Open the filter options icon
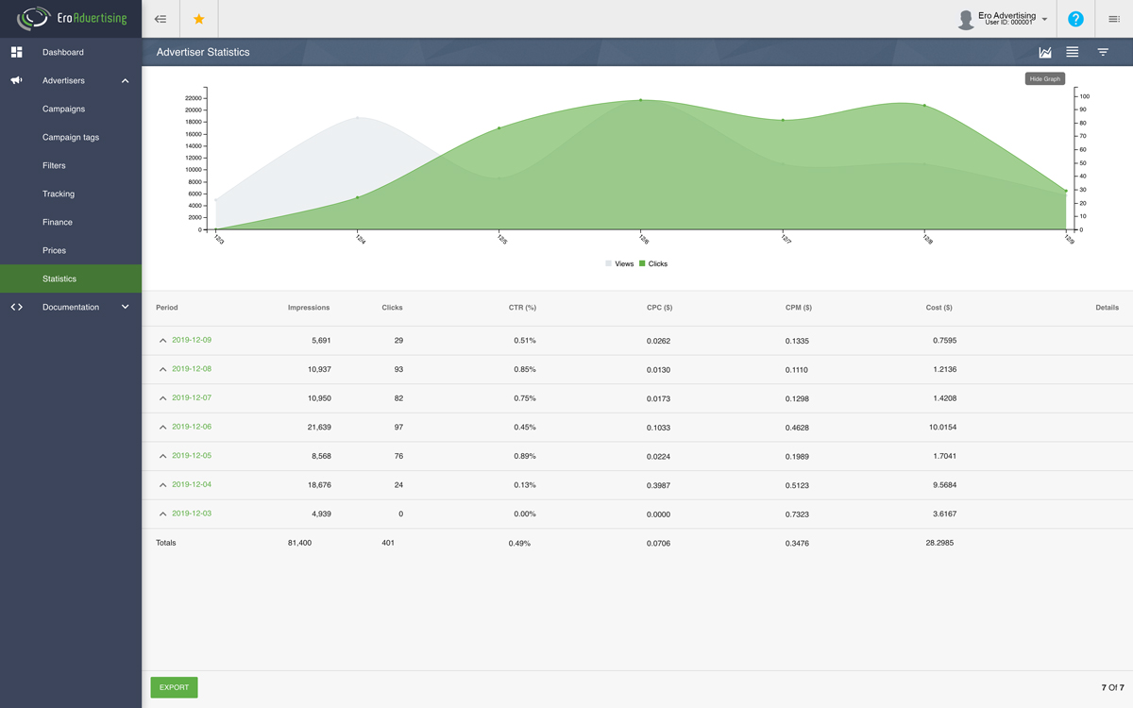Screen dimensions: 1133x708 1103,52
